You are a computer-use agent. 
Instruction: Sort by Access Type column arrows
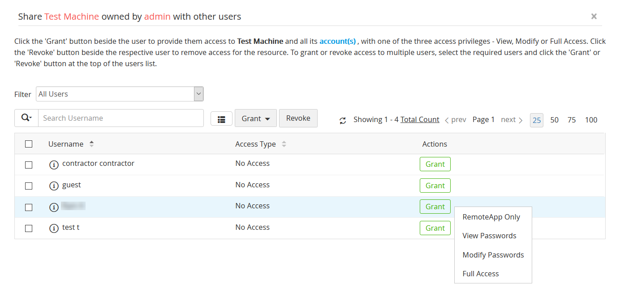coord(284,144)
